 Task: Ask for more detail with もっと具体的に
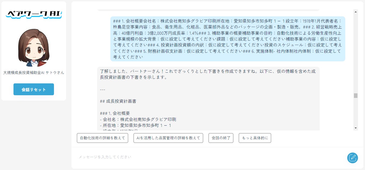tap(255, 138)
